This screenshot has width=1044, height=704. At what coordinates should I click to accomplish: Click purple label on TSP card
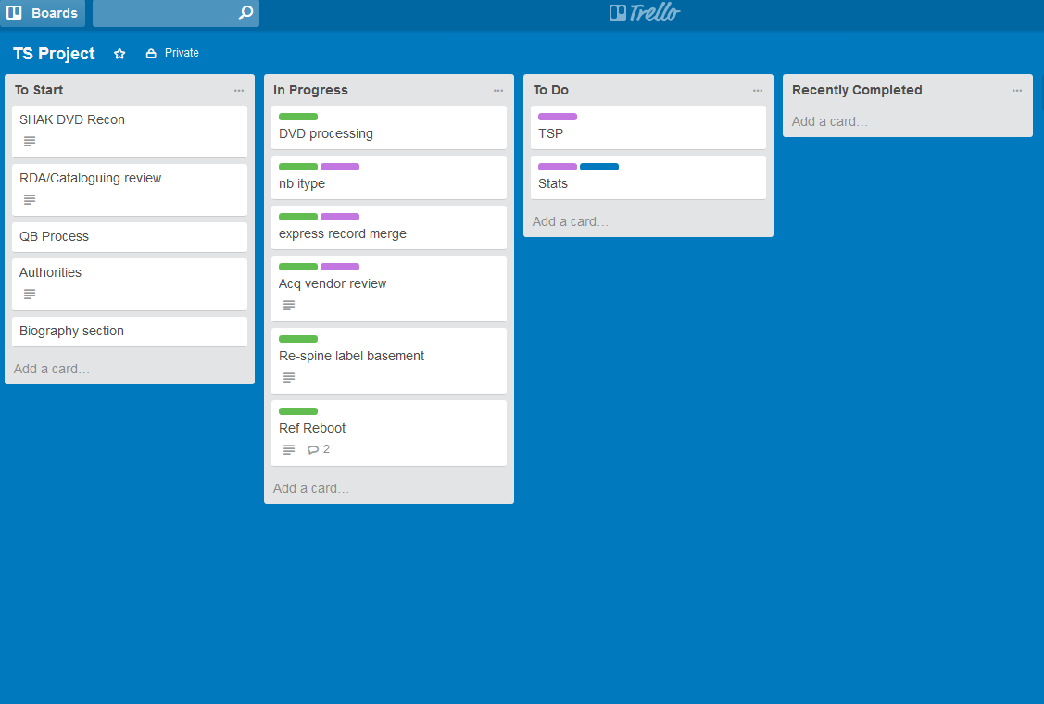558,117
